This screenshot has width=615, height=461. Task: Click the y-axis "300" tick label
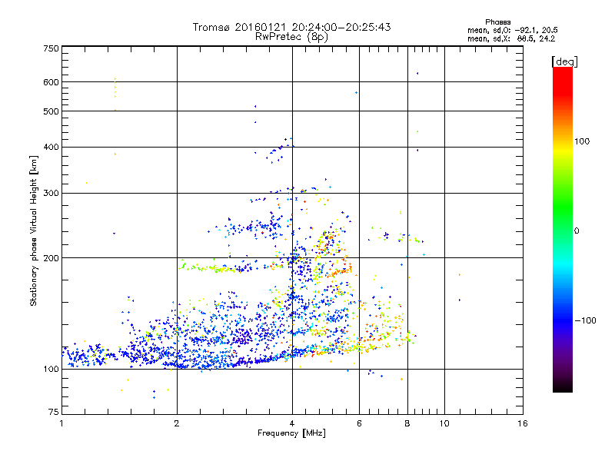pyautogui.click(x=51, y=194)
